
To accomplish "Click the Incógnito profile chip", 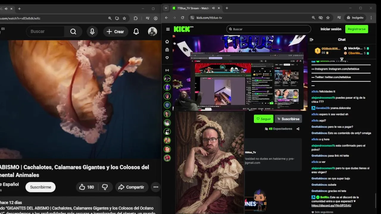I will 355,18.
